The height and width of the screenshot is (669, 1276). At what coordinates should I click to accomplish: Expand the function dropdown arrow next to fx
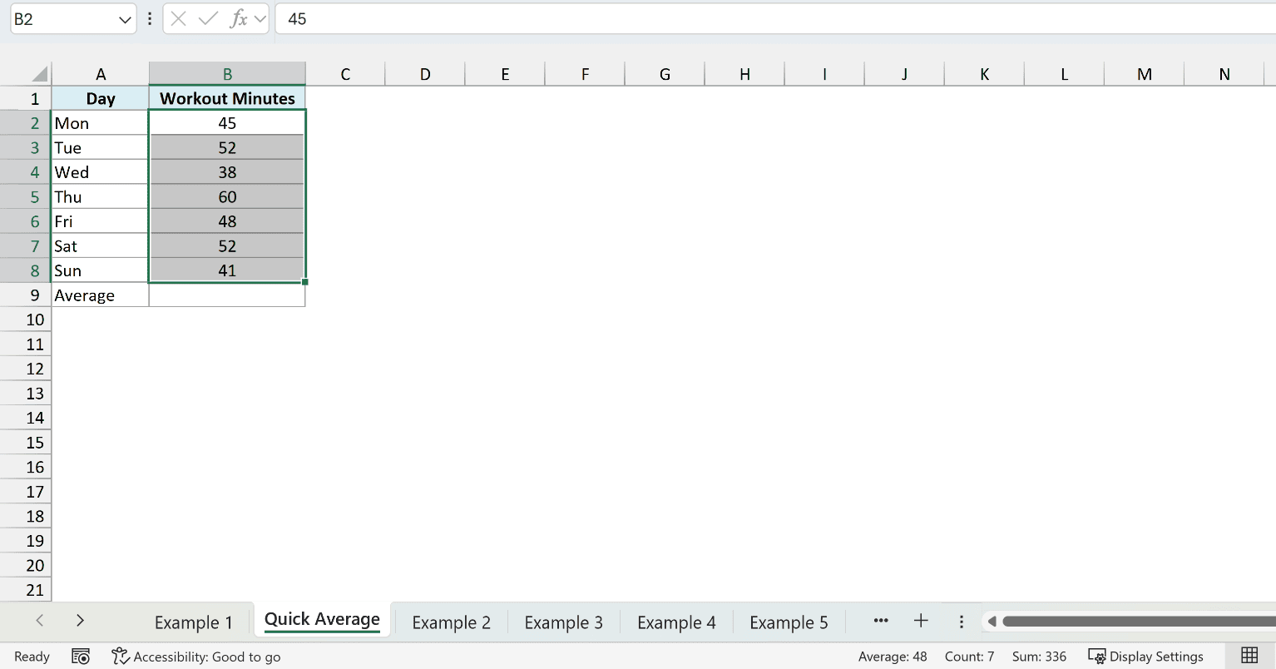click(260, 19)
